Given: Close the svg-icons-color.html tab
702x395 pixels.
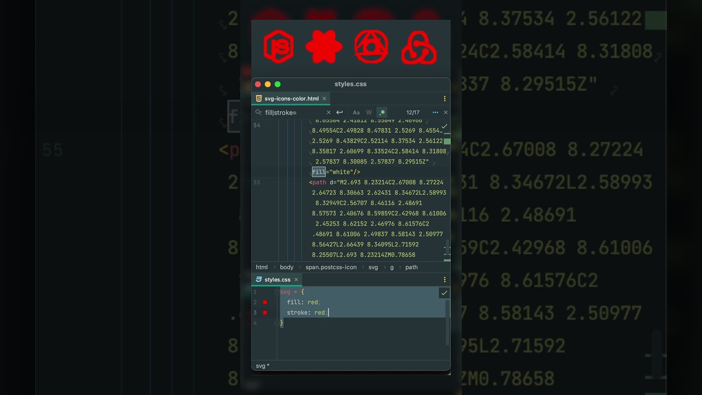Looking at the screenshot, I should point(324,99).
